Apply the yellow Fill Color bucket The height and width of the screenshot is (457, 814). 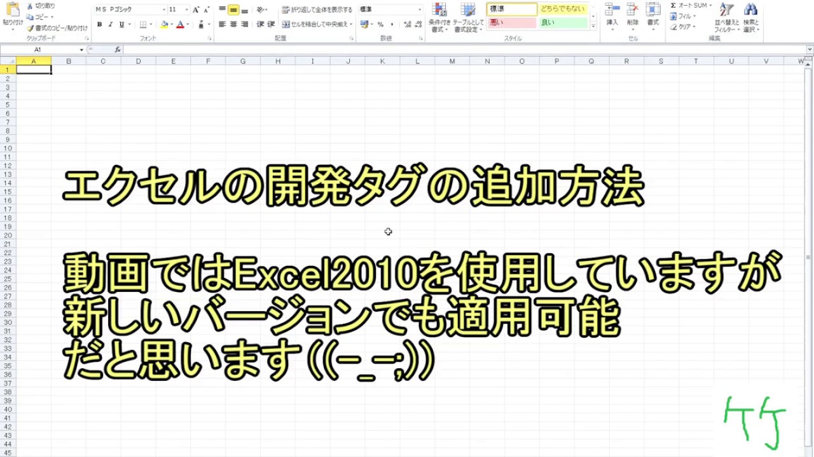164,24
